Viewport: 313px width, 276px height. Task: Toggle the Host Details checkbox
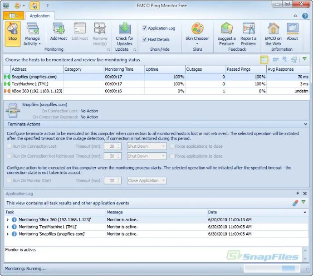click(145, 39)
